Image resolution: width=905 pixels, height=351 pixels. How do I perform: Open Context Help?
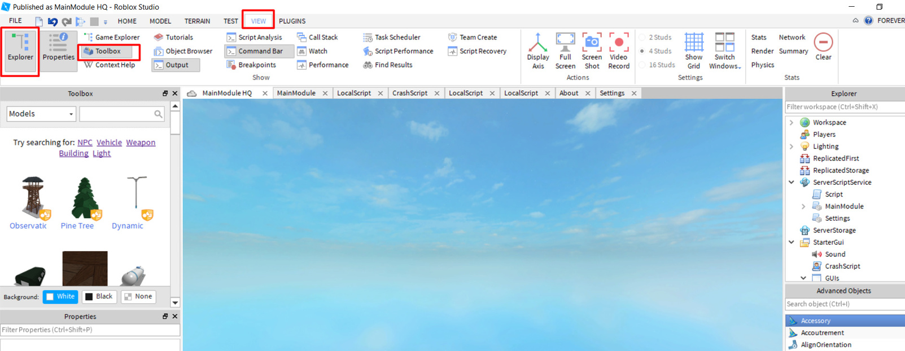110,65
